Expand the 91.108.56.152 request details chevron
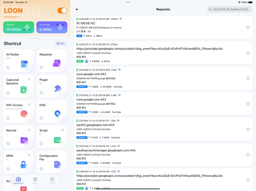Viewport: 256px width, 191px height. click(248, 27)
